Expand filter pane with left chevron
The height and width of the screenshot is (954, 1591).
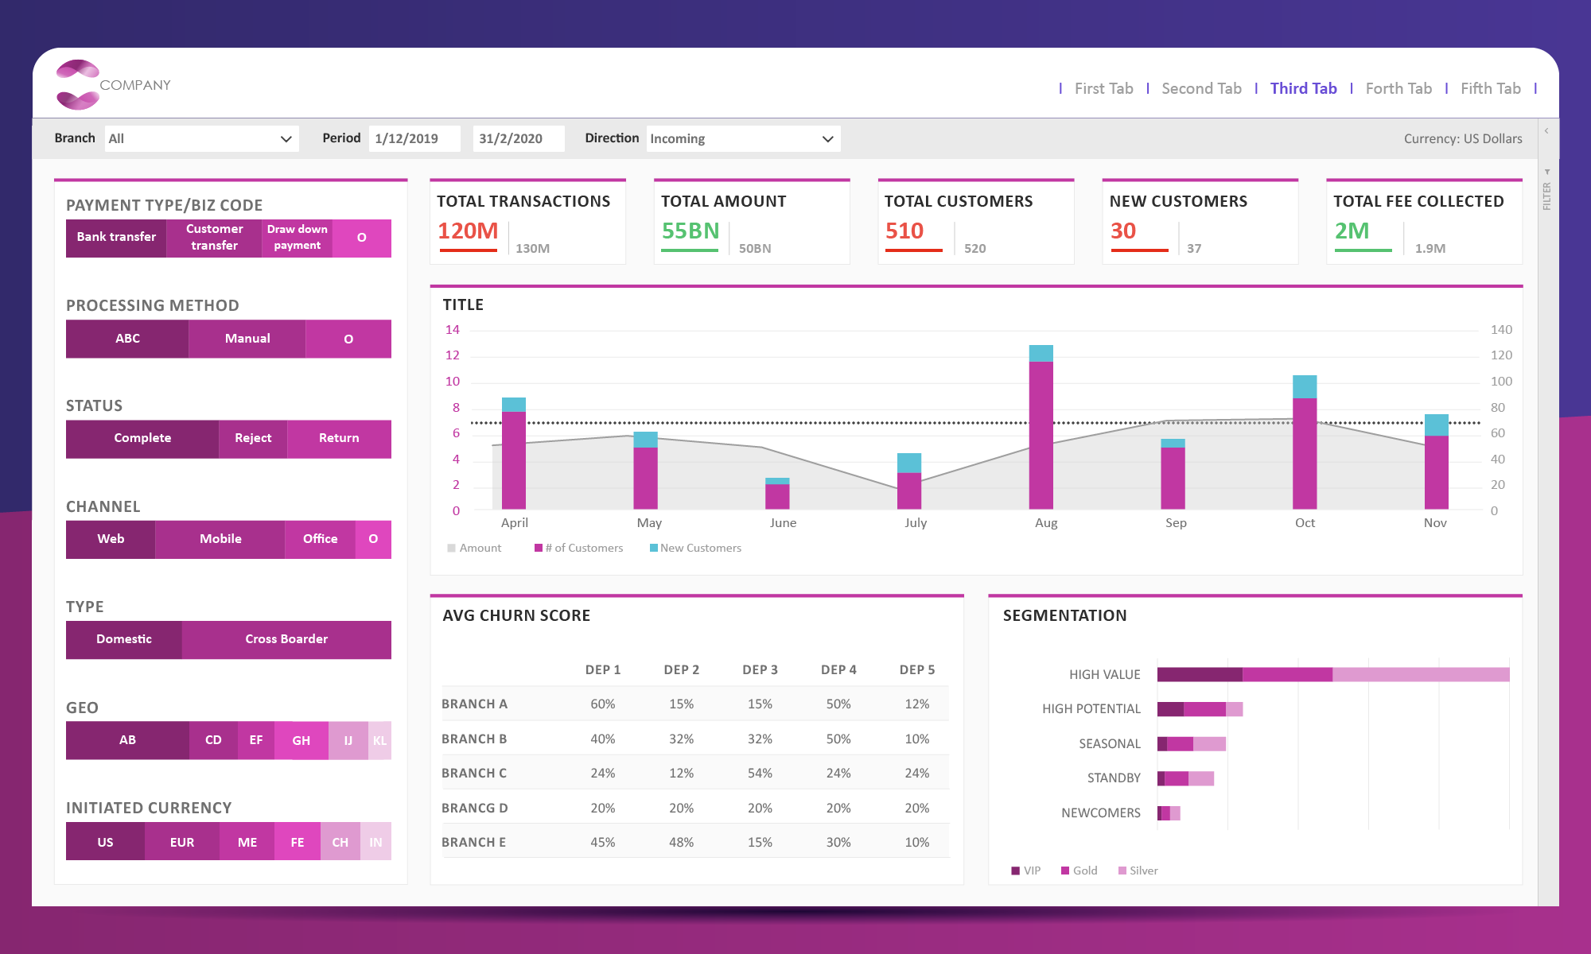point(1546,131)
